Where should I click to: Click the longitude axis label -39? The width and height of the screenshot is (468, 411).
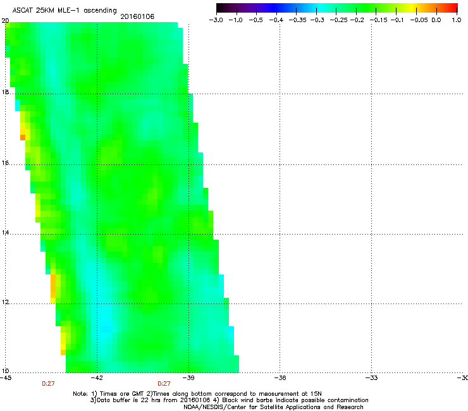pos(188,378)
